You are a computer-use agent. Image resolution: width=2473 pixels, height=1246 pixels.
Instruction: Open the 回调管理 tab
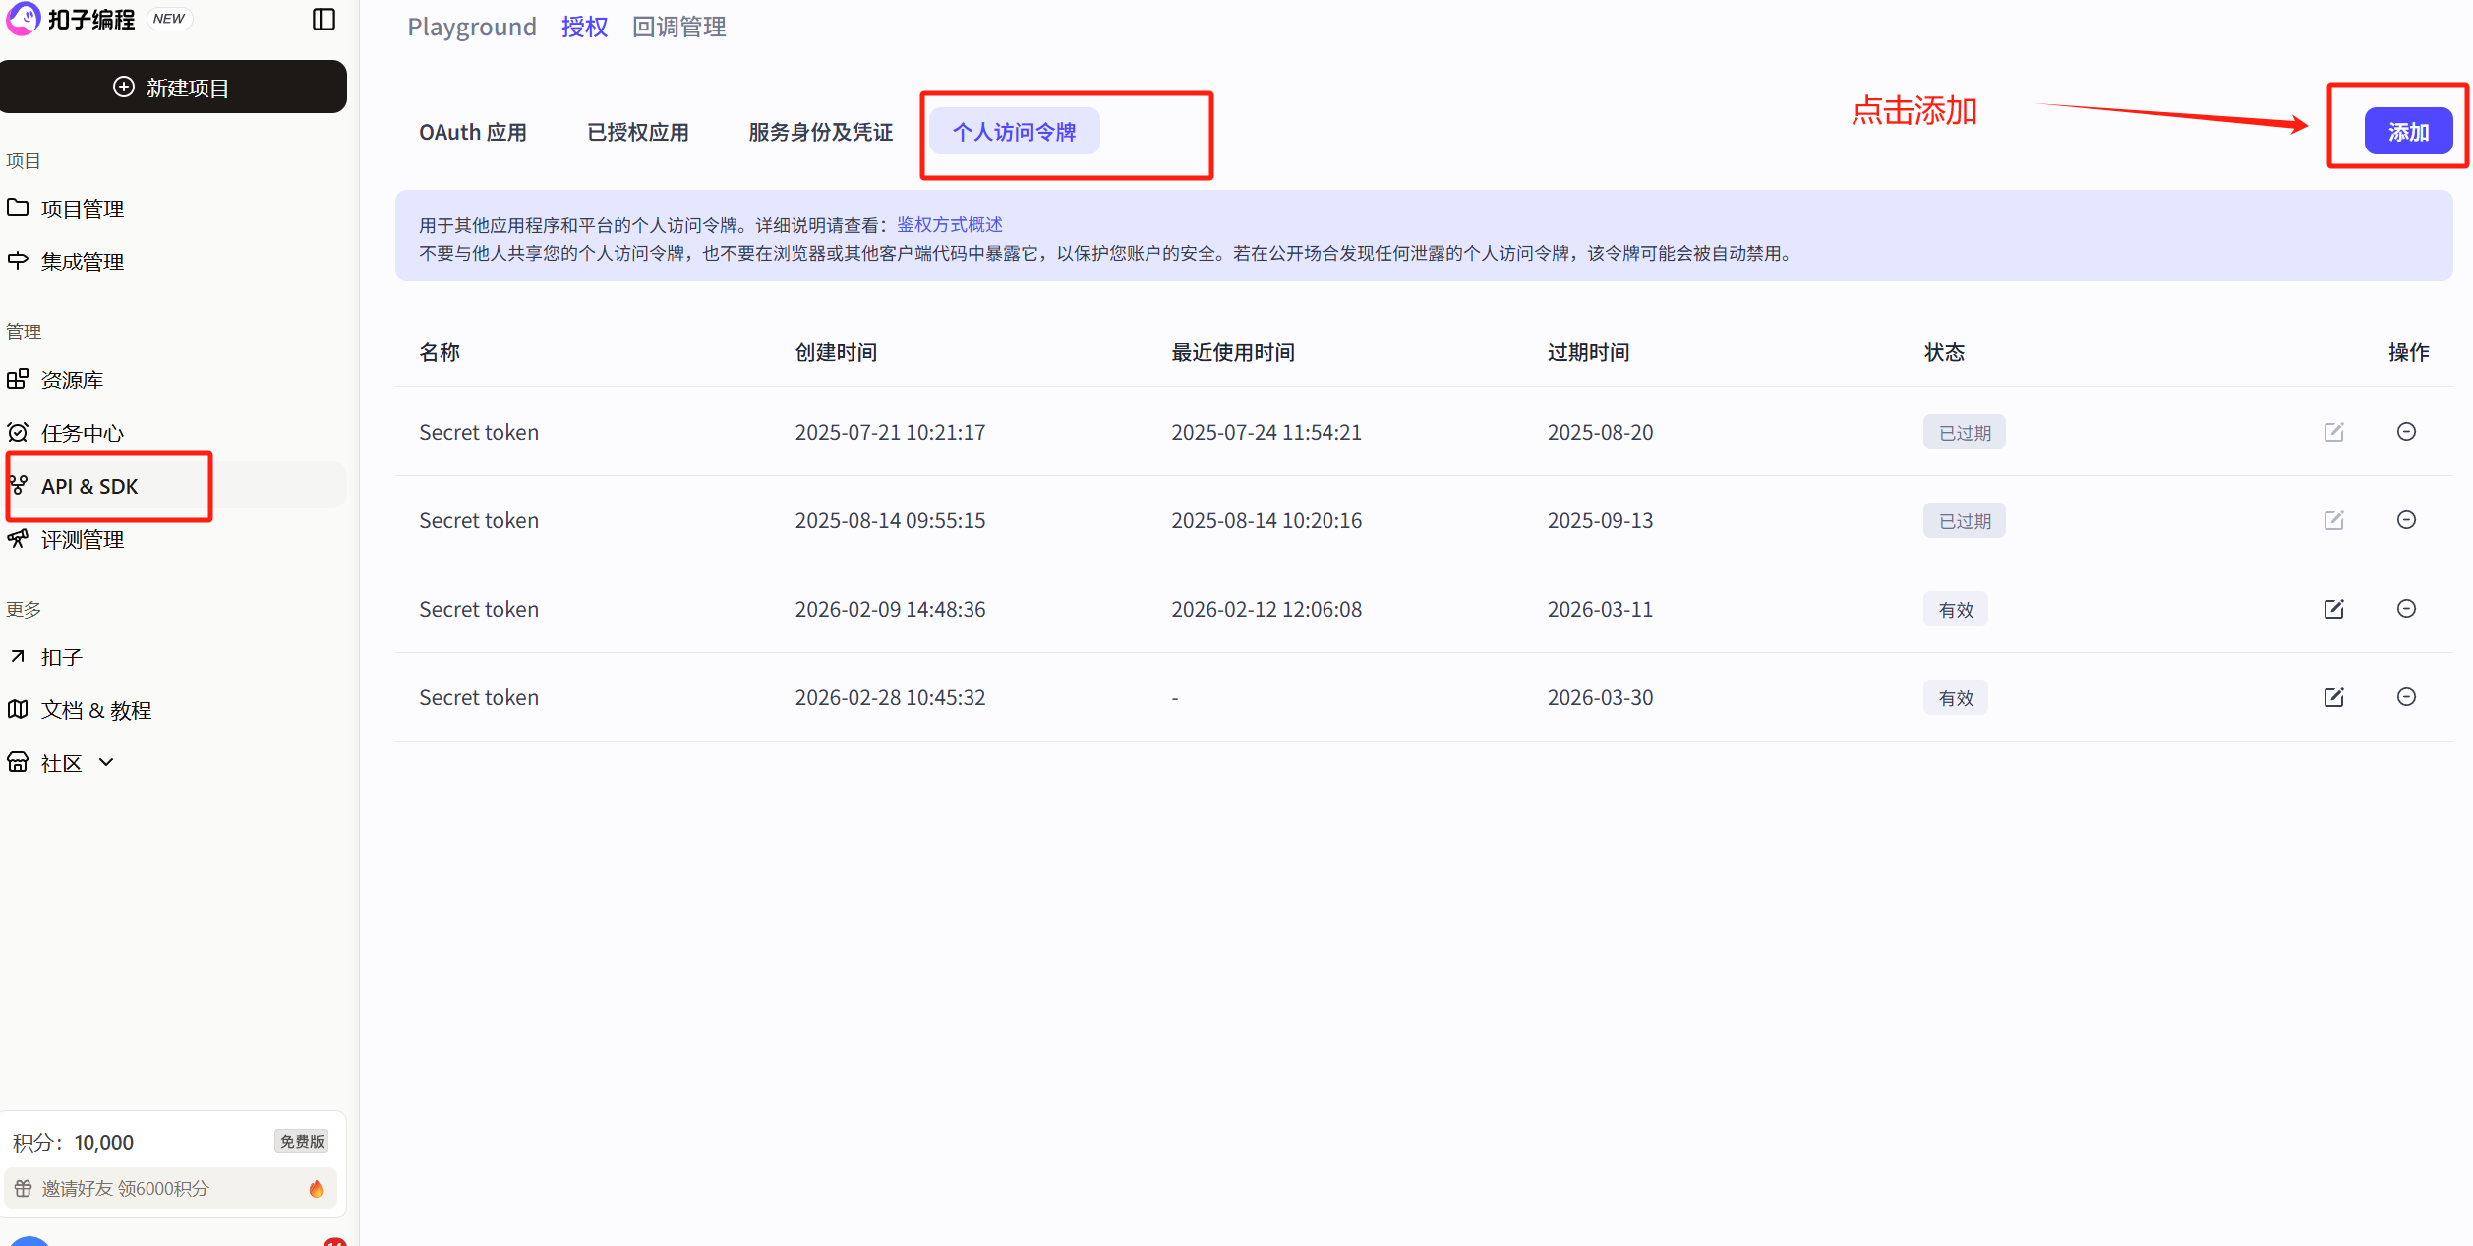point(678,27)
